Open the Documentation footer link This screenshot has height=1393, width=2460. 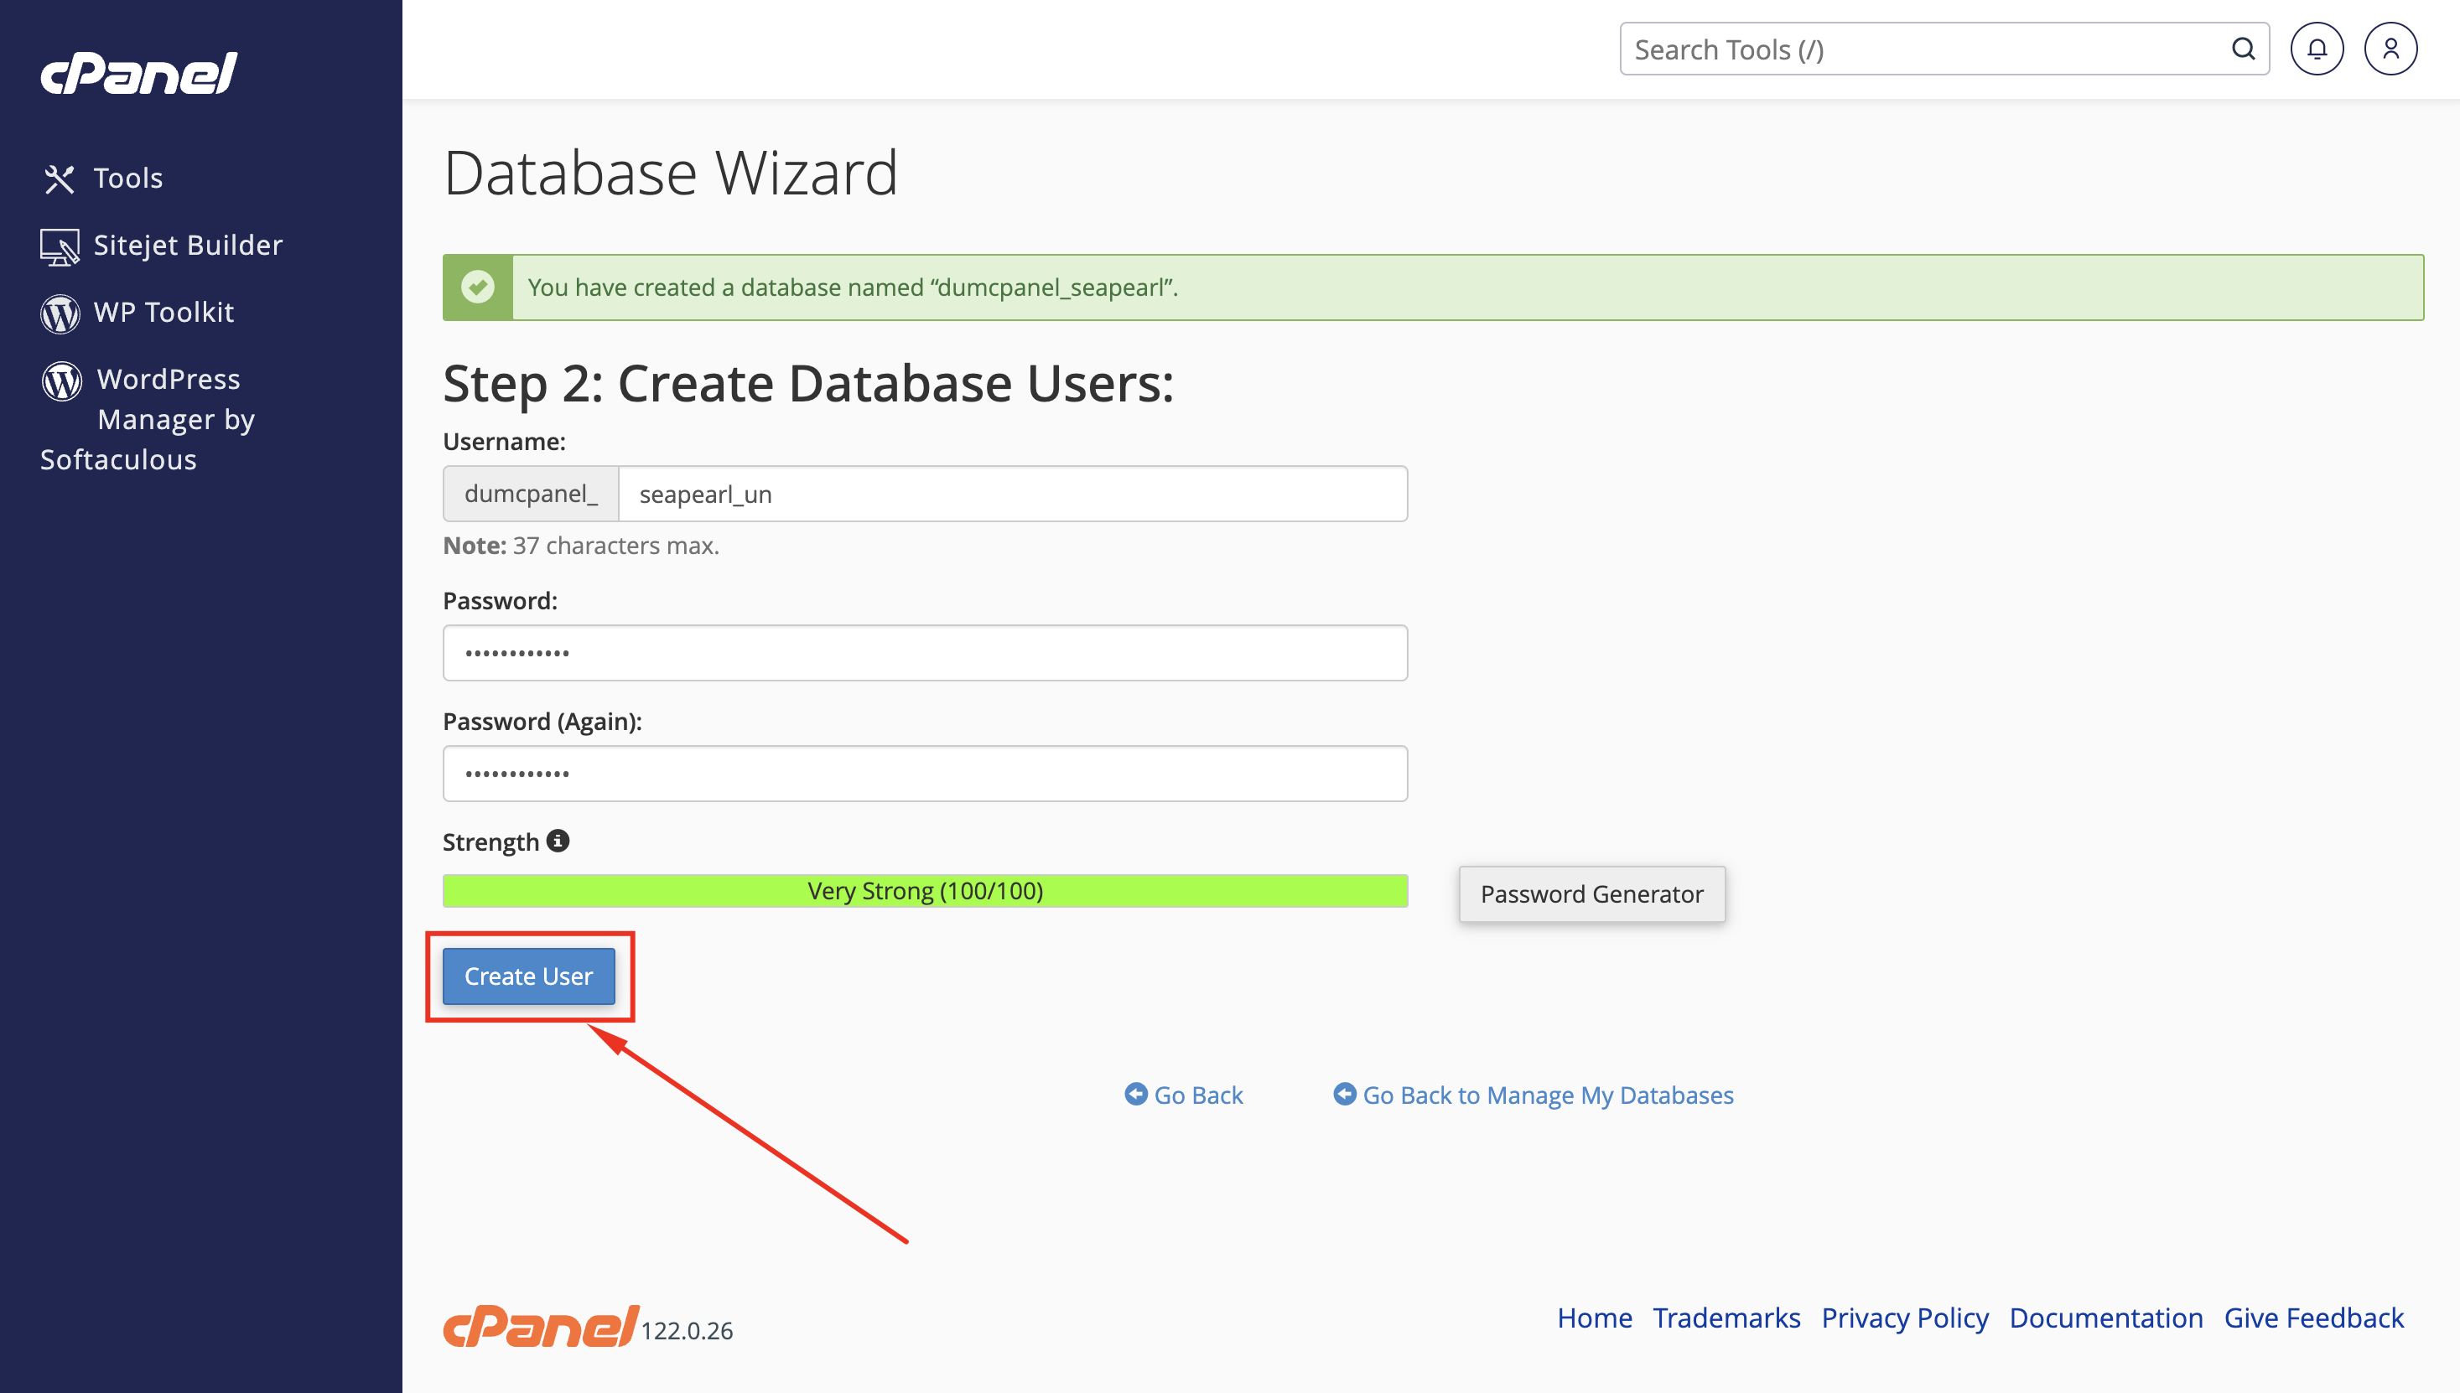(2105, 1318)
